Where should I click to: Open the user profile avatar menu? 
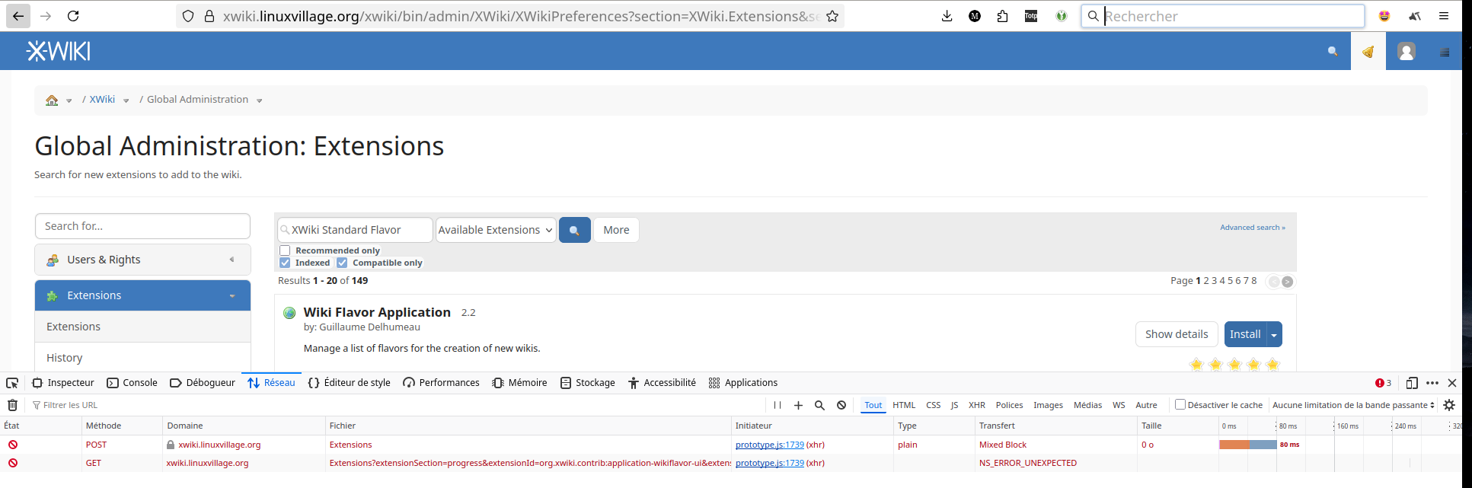click(1406, 52)
